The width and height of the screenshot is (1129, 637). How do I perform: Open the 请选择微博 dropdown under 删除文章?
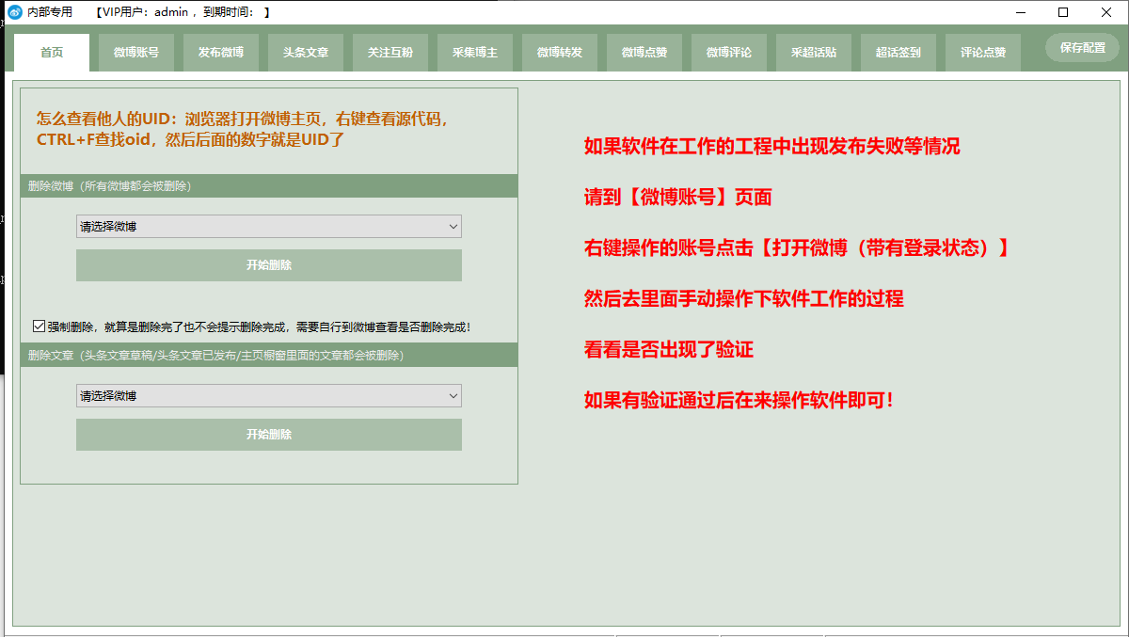pyautogui.click(x=268, y=396)
